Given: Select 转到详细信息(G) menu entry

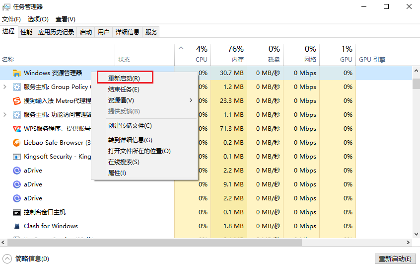Looking at the screenshot, I should click(x=130, y=140).
